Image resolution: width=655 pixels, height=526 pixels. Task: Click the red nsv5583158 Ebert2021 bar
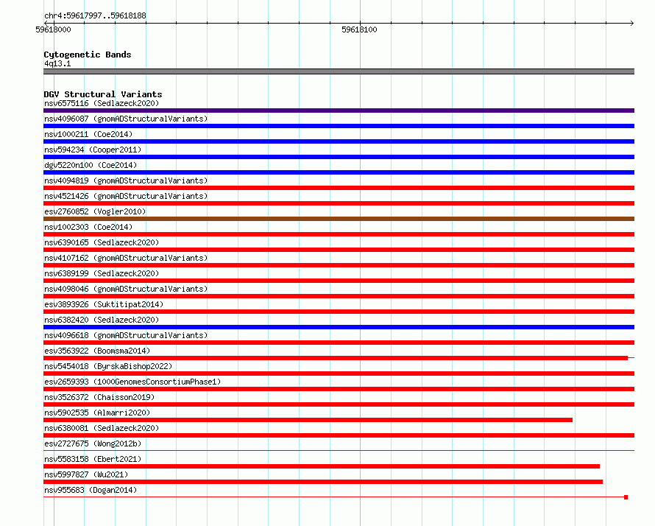click(x=322, y=466)
